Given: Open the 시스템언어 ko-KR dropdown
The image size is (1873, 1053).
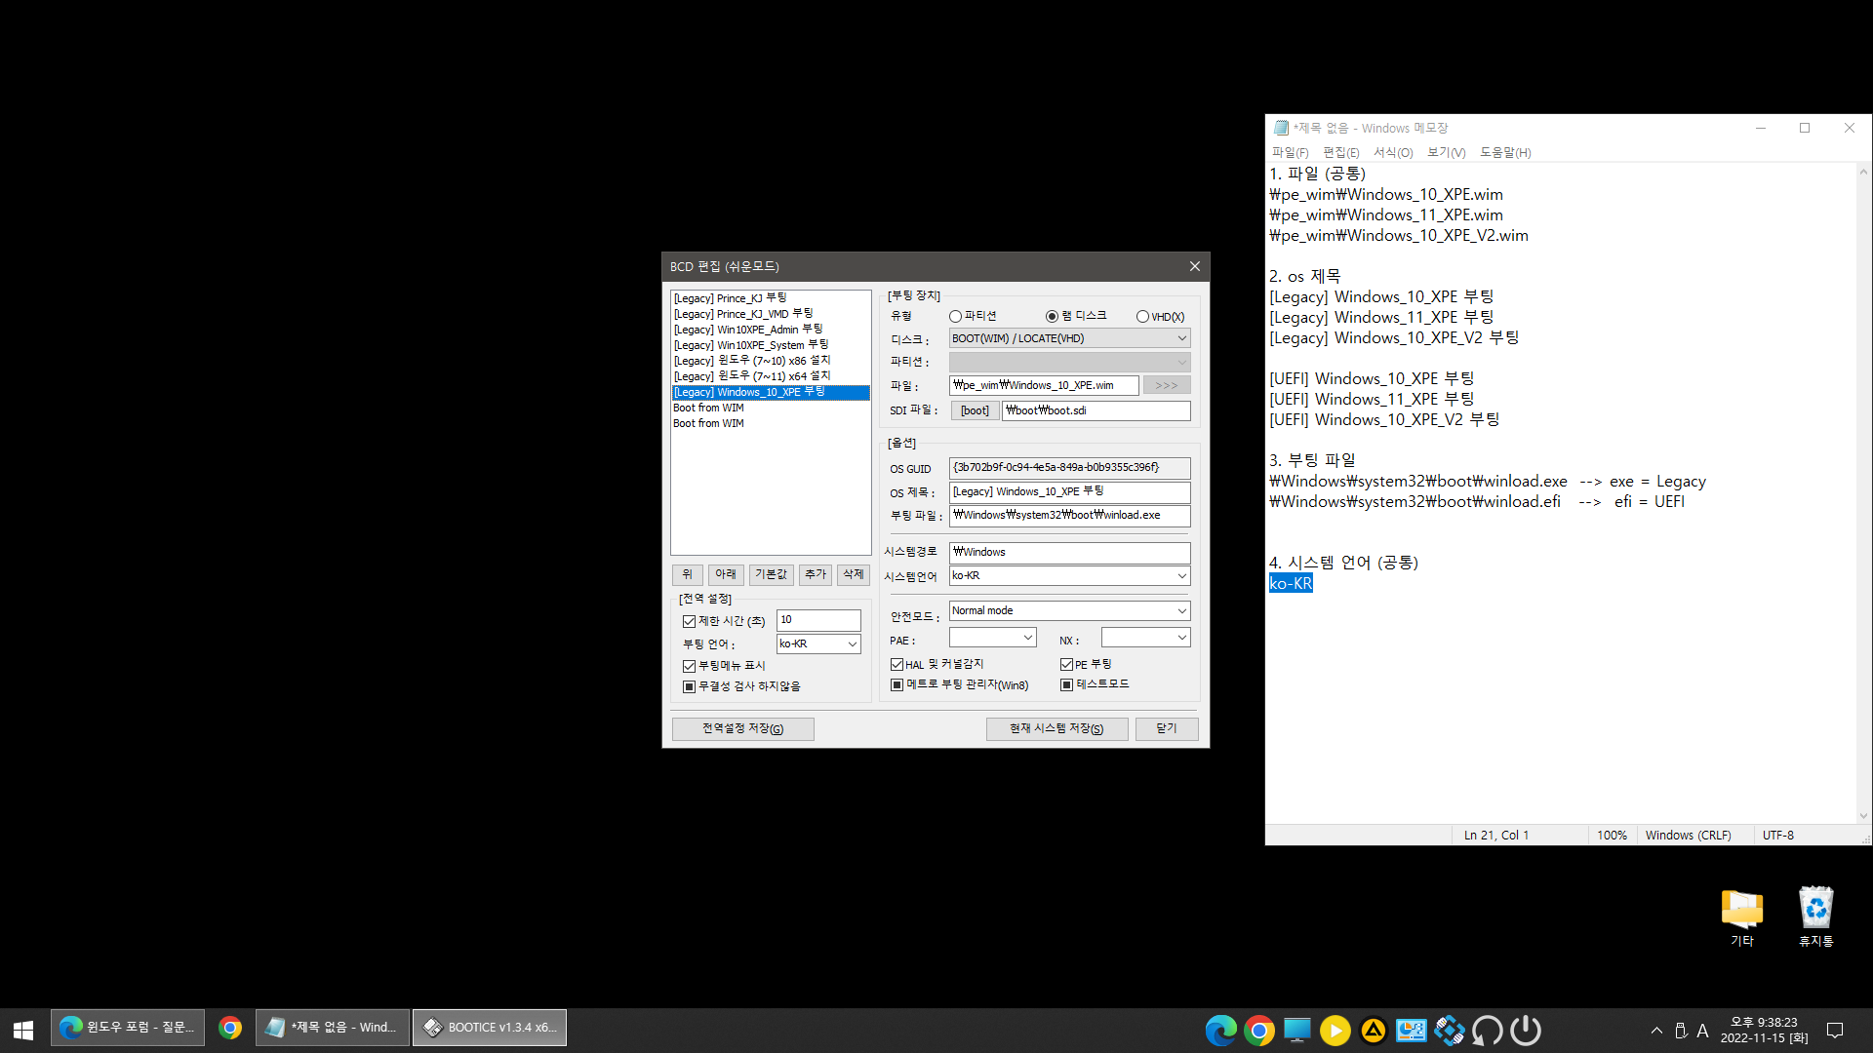Looking at the screenshot, I should tap(1069, 575).
